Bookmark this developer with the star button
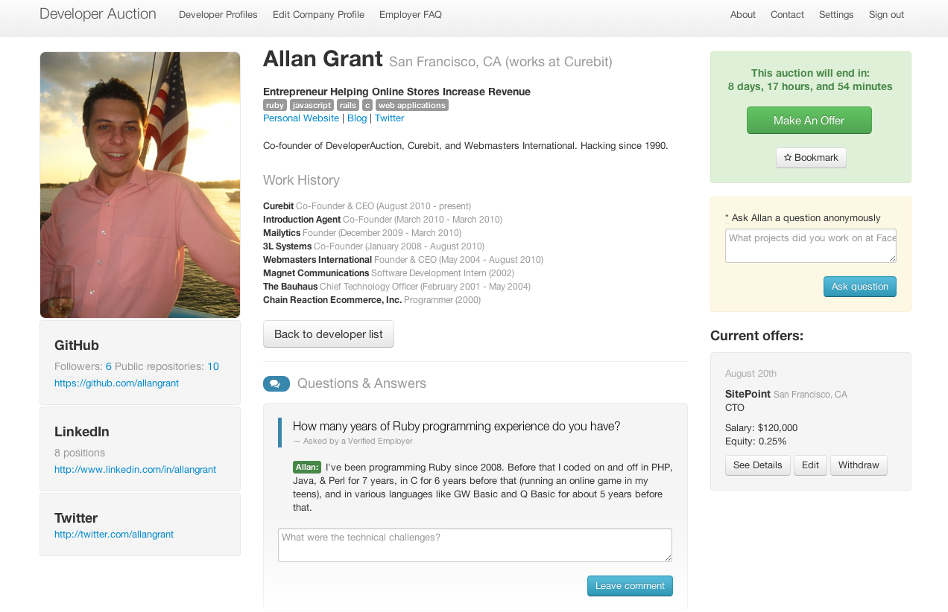The image size is (948, 612). click(x=811, y=158)
